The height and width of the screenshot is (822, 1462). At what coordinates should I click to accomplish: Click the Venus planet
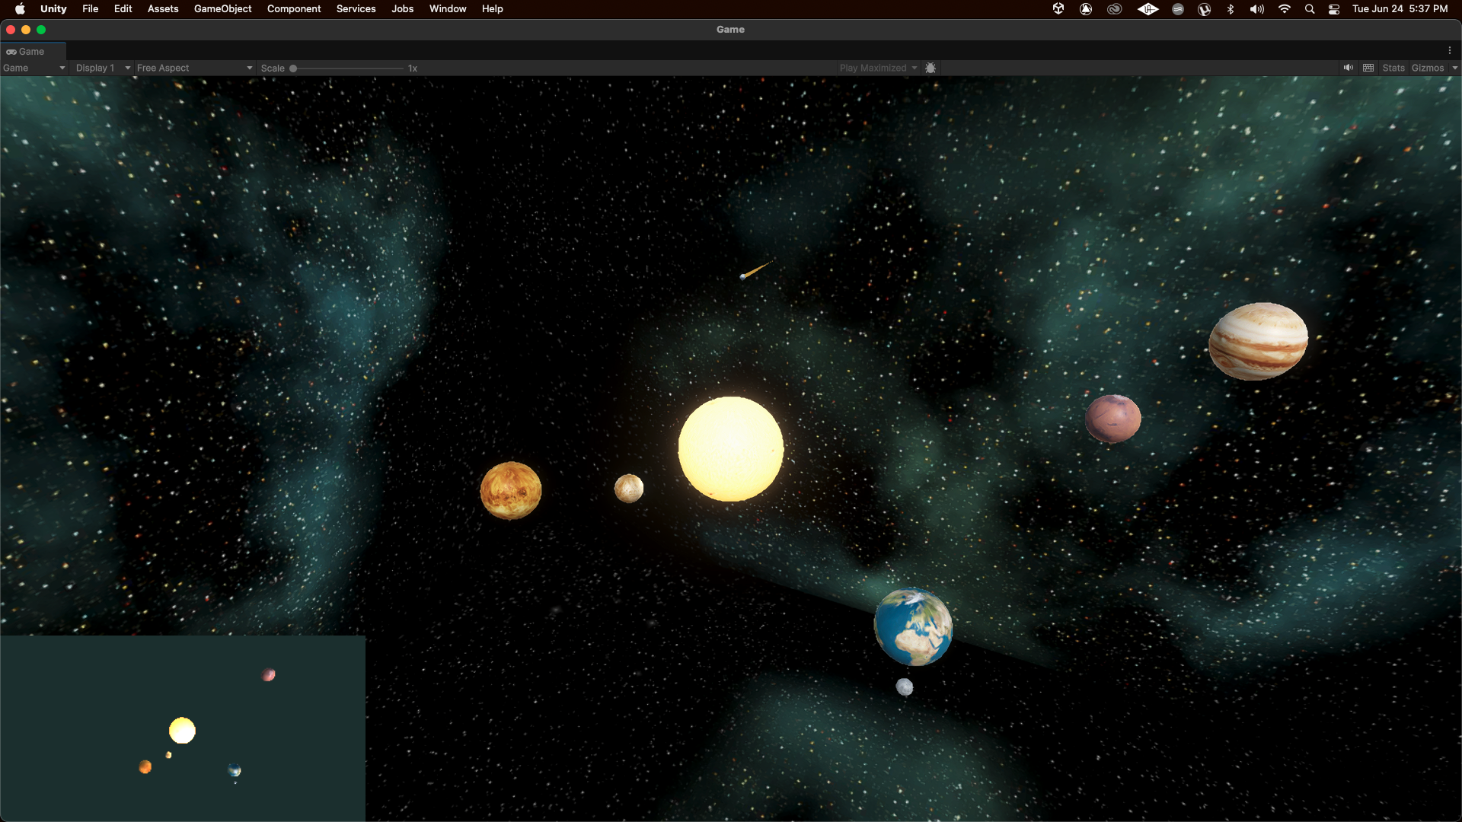(511, 491)
